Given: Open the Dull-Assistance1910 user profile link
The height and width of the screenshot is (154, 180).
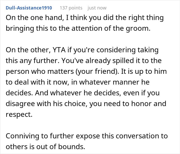Looking at the screenshot, I should tap(29, 8).
